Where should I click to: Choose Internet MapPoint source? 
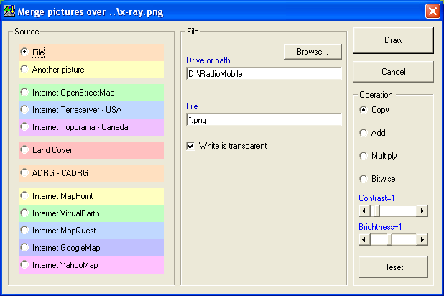[x=24, y=195]
